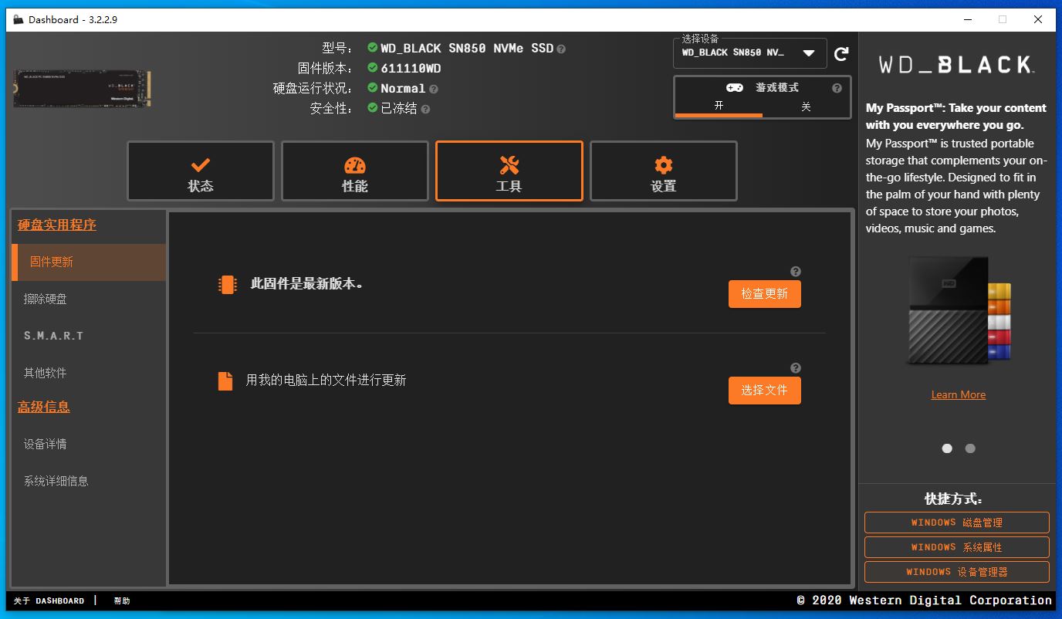Click 选择文件 to update from file
1062x619 pixels.
(764, 391)
